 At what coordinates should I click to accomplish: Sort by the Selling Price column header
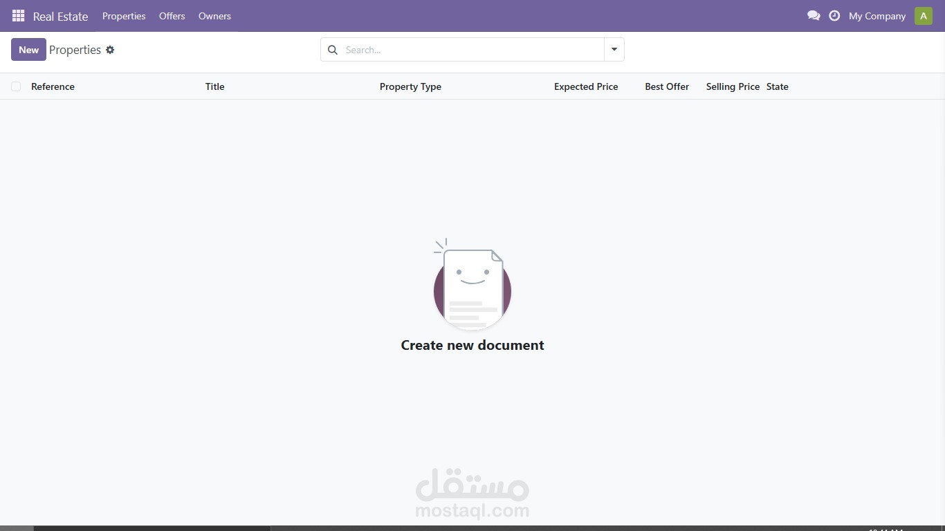733,86
